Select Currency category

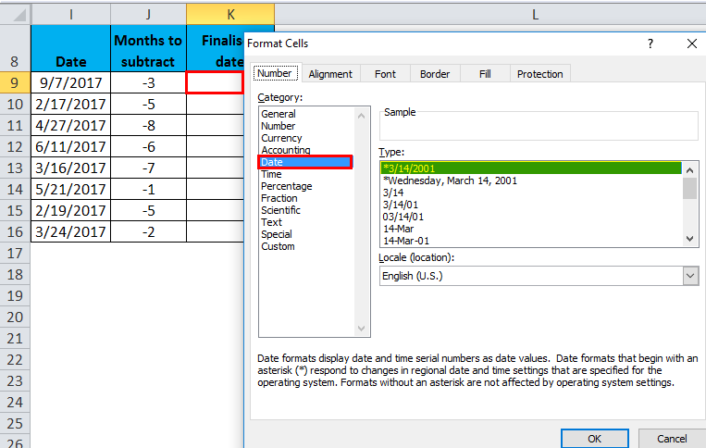[x=281, y=138]
